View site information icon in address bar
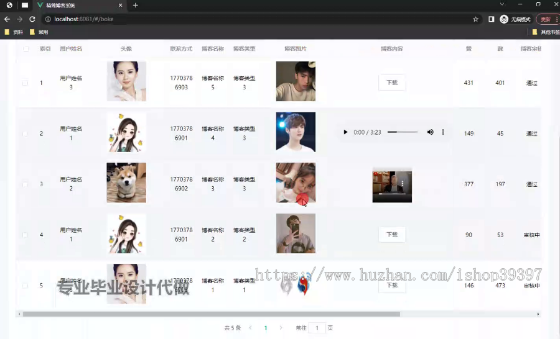This screenshot has height=339, width=560. click(47, 19)
